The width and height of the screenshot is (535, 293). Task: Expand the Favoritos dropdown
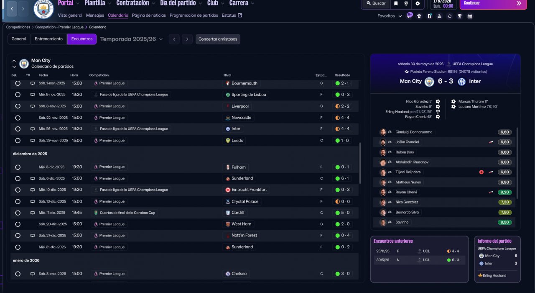[x=390, y=16]
